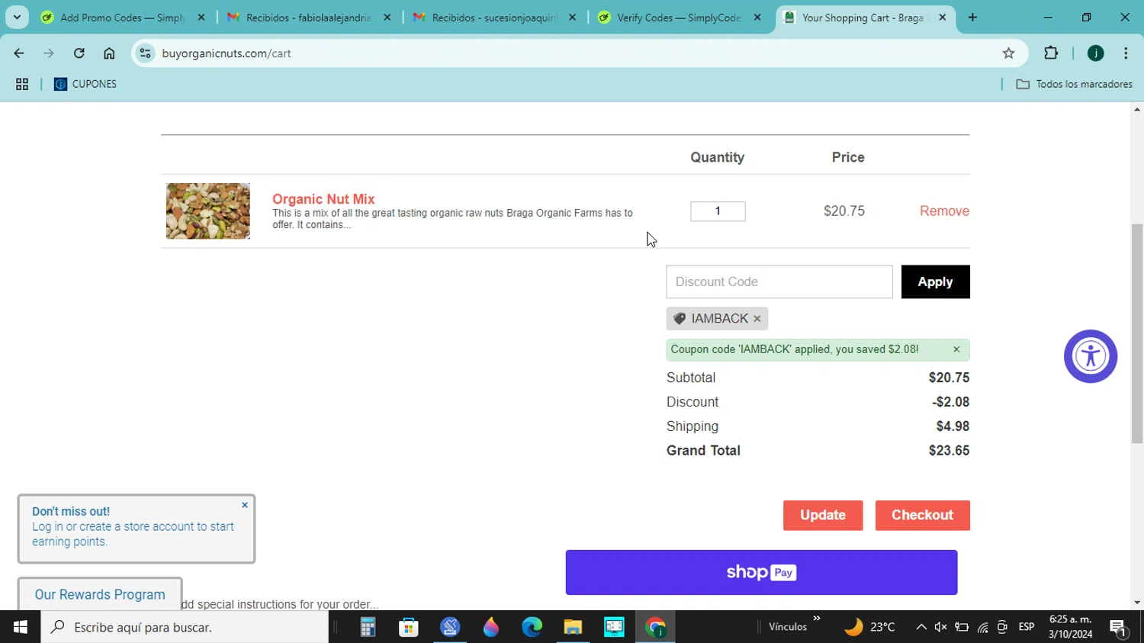Open Google Chrome from the taskbar
Image resolution: width=1144 pixels, height=643 pixels.
(x=655, y=627)
